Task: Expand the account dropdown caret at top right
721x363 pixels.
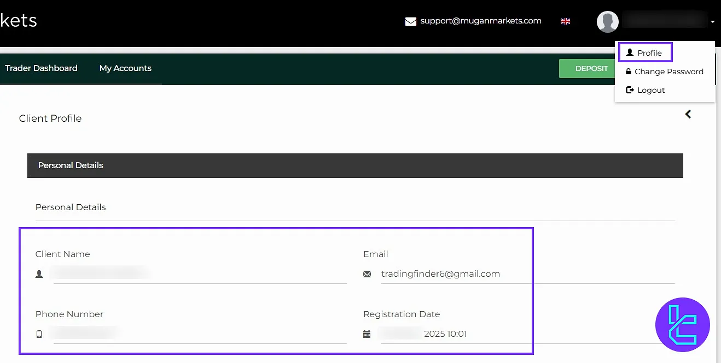Action: coord(712,22)
